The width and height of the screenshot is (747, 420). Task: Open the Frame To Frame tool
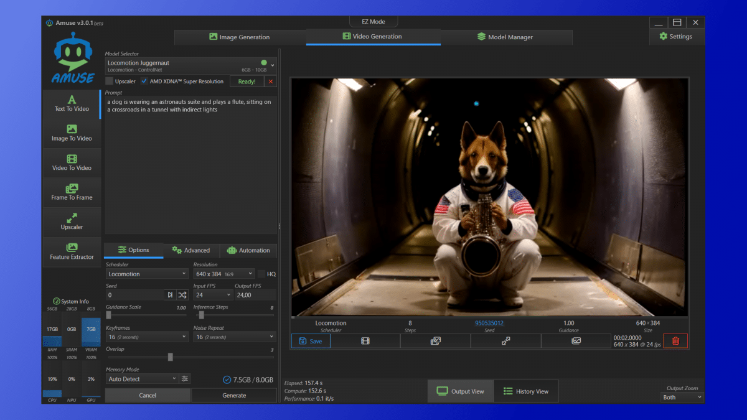click(x=72, y=192)
